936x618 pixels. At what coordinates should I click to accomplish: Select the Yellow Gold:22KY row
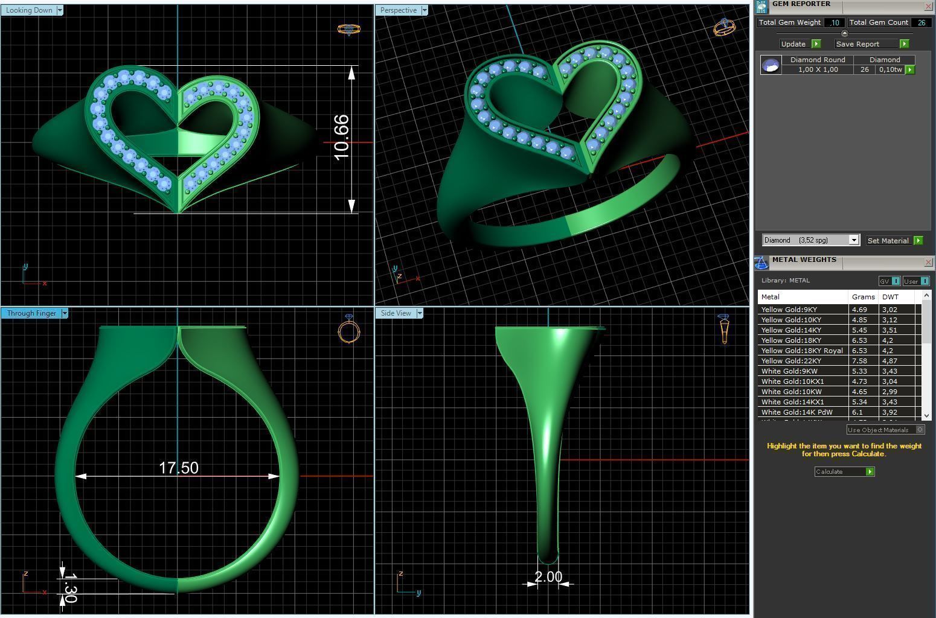tap(840, 361)
